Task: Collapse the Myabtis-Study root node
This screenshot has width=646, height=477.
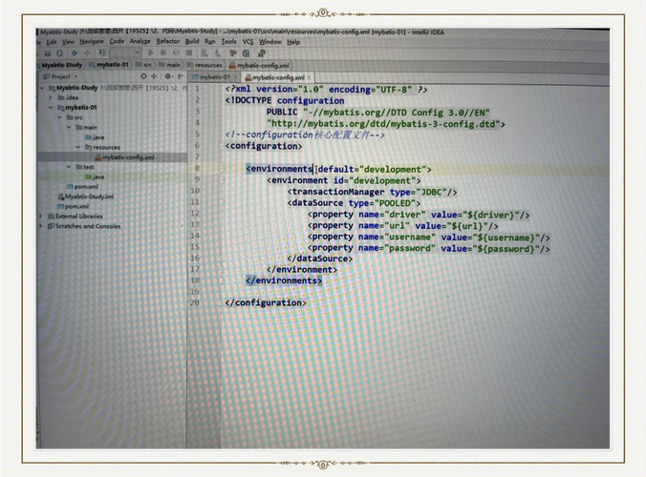Action: point(42,88)
